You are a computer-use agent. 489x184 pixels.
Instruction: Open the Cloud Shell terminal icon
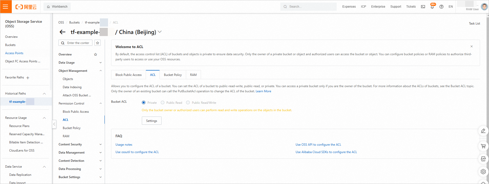click(423, 7)
